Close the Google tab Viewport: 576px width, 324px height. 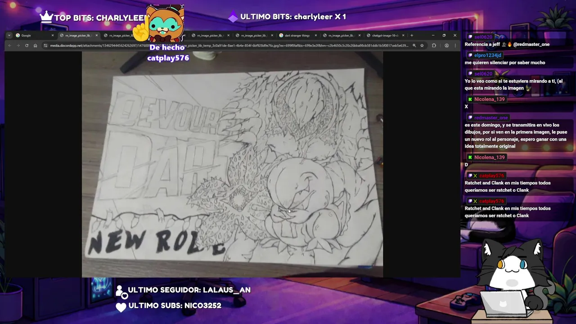click(52, 36)
